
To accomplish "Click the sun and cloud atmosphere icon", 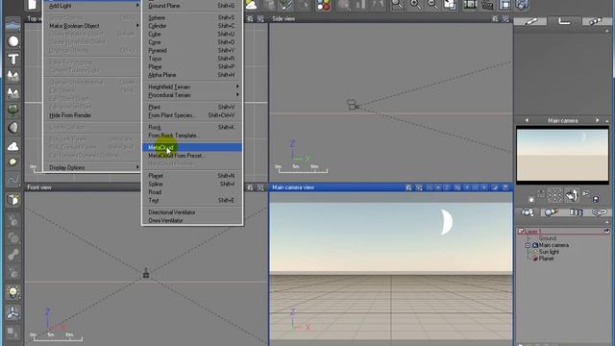I will [x=252, y=5].
